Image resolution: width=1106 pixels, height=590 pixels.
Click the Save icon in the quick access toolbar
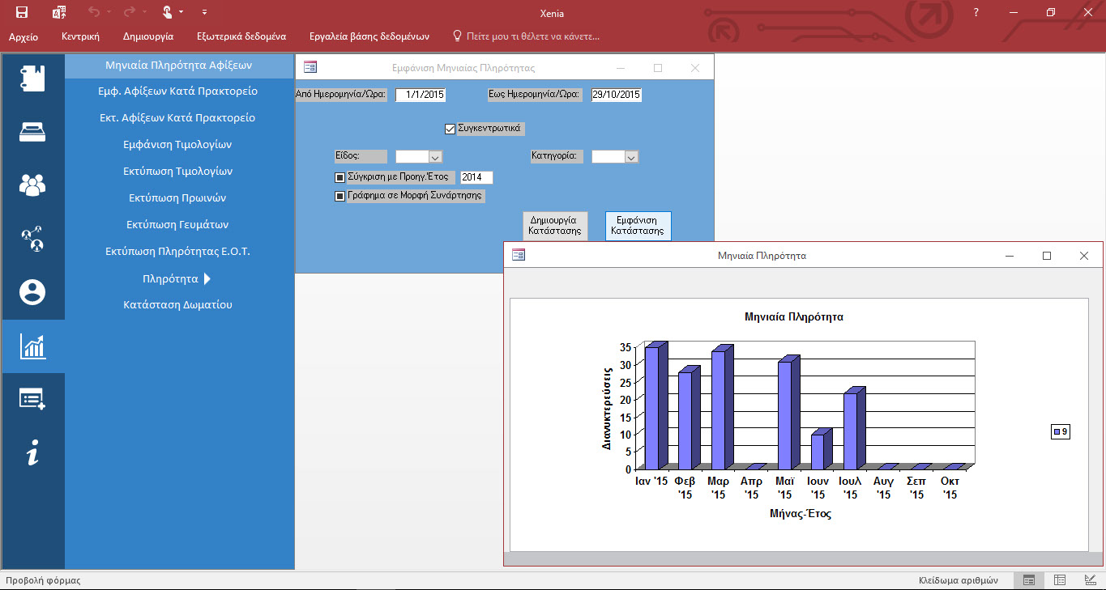[22, 12]
